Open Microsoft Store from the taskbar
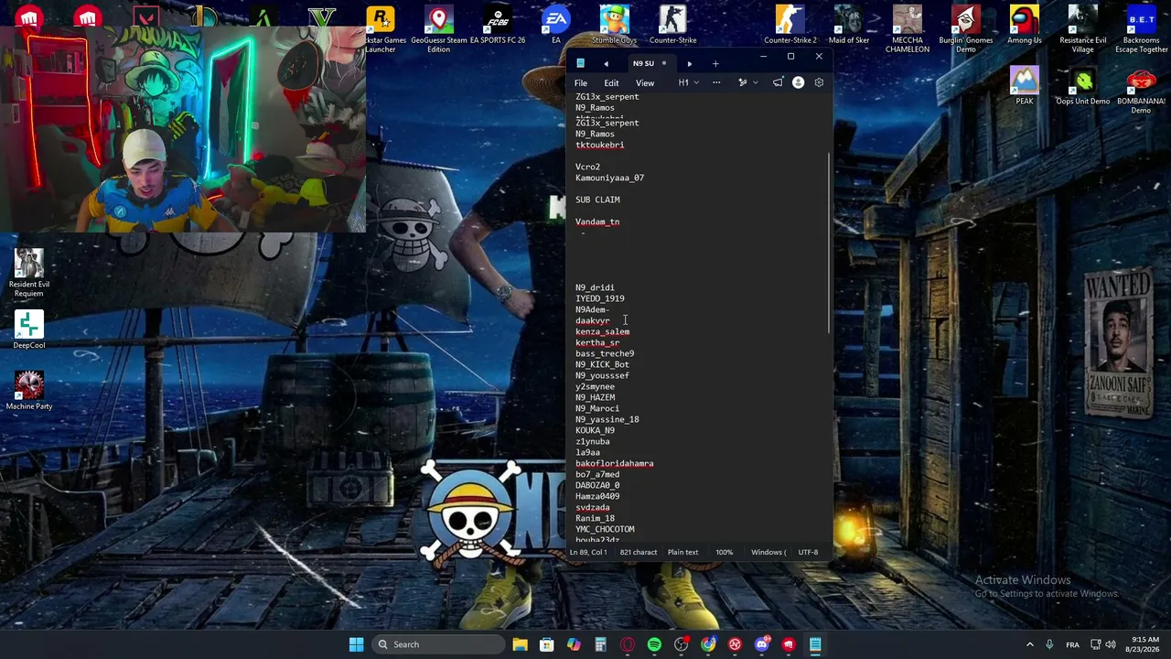 tap(546, 644)
